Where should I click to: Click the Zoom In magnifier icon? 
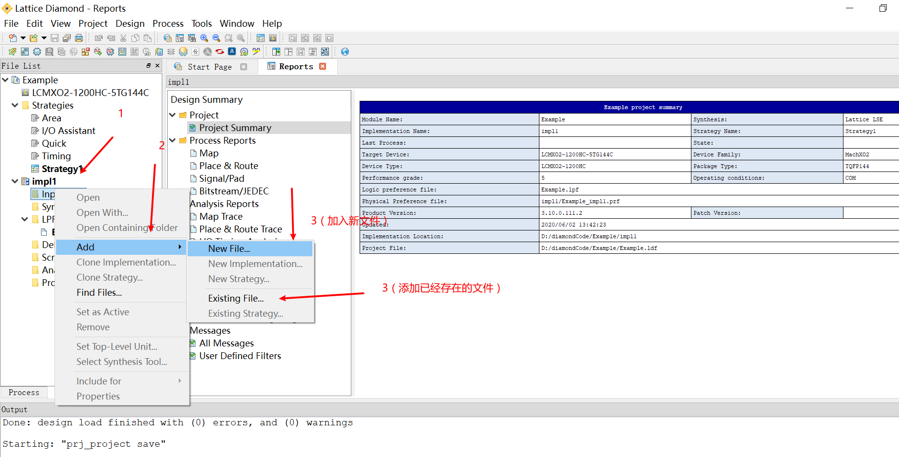204,38
